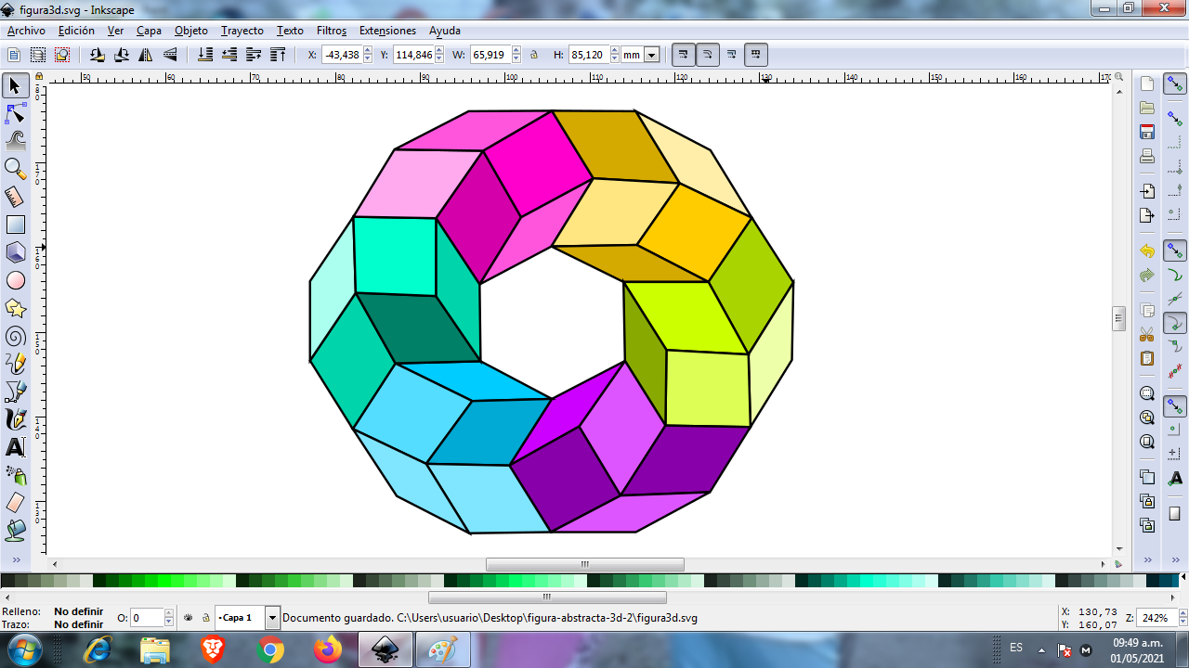Toggle width-height lock ratio

534,55
